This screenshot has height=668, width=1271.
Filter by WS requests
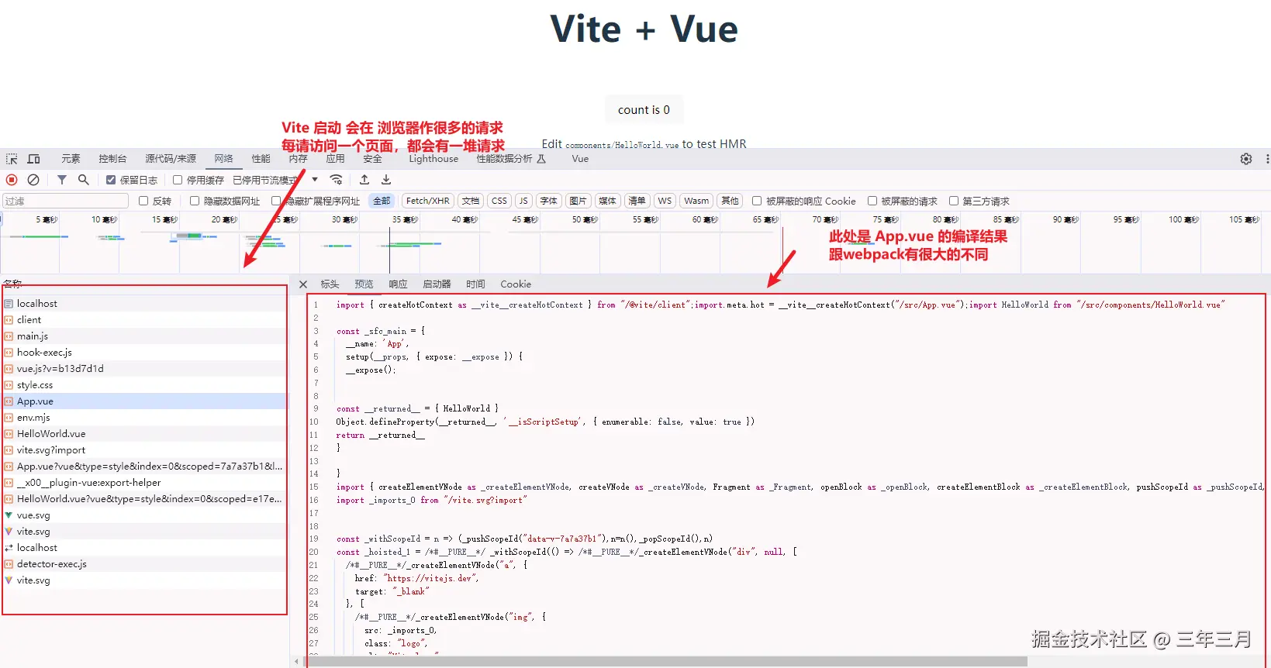click(665, 201)
